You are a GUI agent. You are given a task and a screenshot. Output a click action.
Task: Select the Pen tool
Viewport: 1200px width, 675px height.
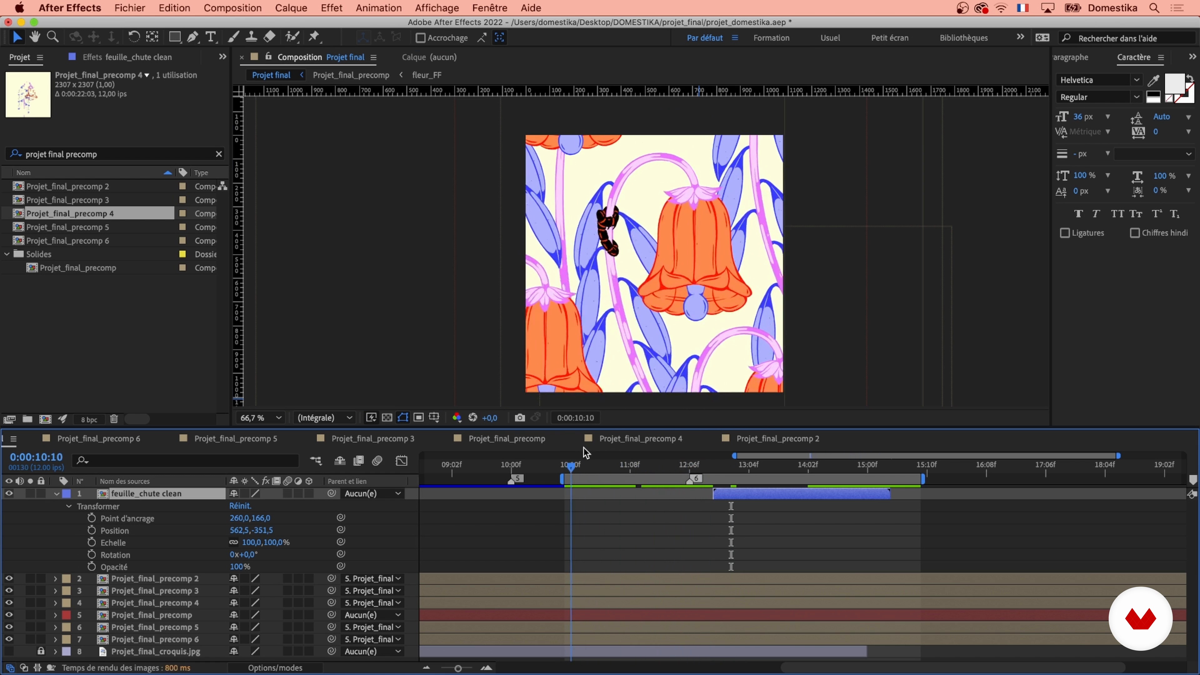coord(193,37)
